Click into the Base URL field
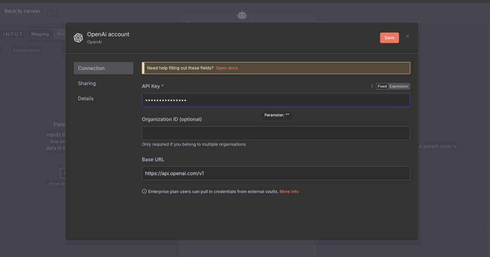490x257 pixels. (276, 173)
